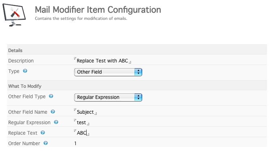Open the Type dropdown showing Other Field
Image resolution: width=272 pixels, height=152 pixels.
point(108,72)
